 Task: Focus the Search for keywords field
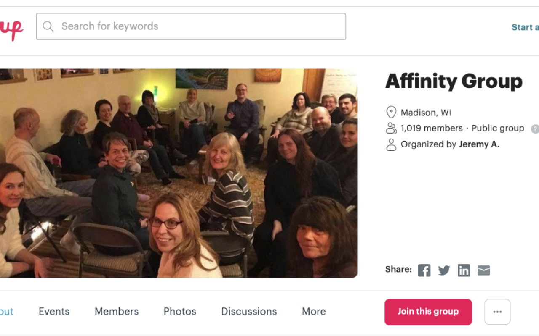[191, 26]
